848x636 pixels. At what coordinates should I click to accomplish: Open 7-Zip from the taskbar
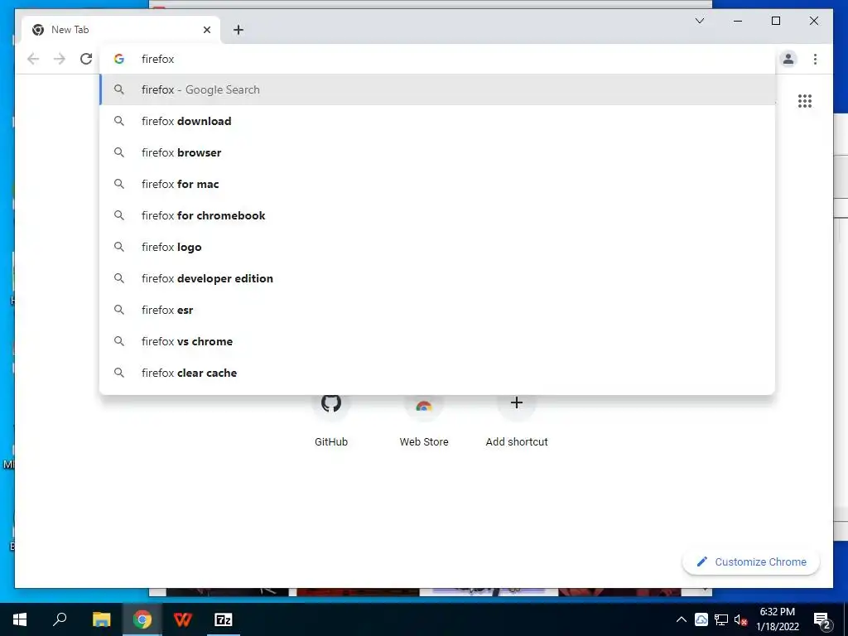pos(224,619)
